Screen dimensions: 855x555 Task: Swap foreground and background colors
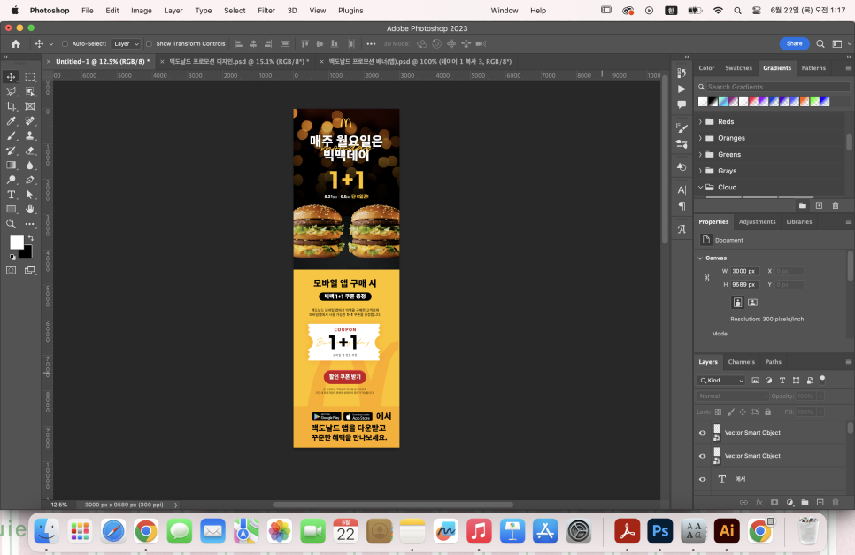point(30,238)
